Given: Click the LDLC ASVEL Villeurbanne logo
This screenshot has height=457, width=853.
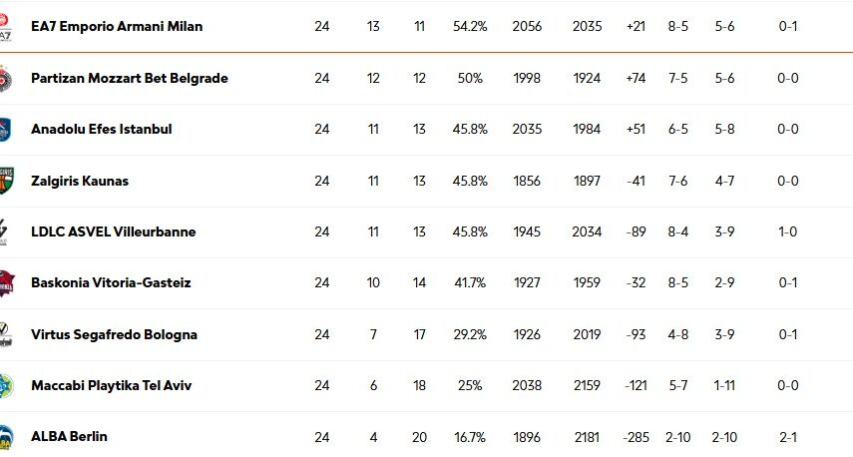Looking at the screenshot, I should click(5, 232).
